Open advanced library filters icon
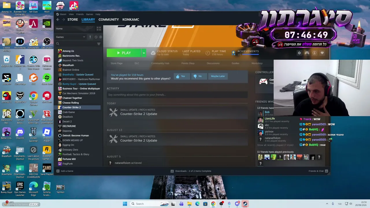The height and width of the screenshot is (208, 370). 99,44
